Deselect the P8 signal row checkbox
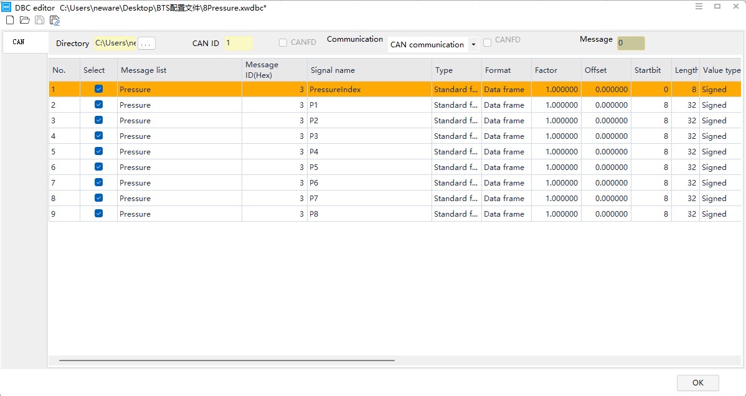The image size is (746, 396). coord(98,214)
